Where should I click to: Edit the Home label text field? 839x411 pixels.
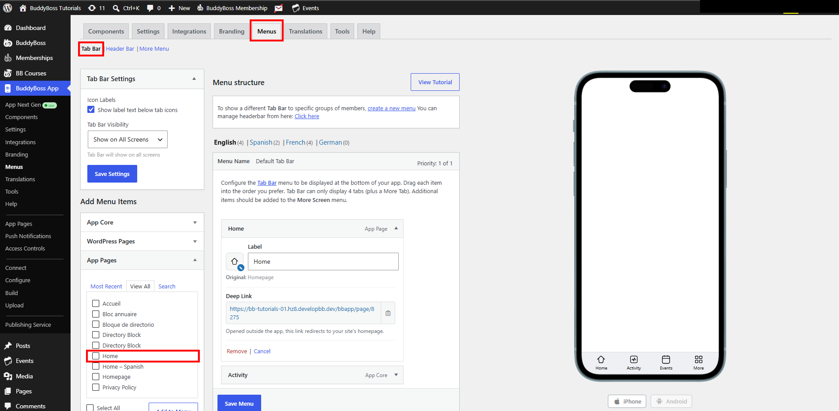[x=323, y=262]
